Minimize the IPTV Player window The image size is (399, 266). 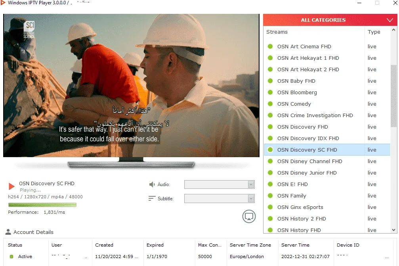pyautogui.click(x=359, y=3)
